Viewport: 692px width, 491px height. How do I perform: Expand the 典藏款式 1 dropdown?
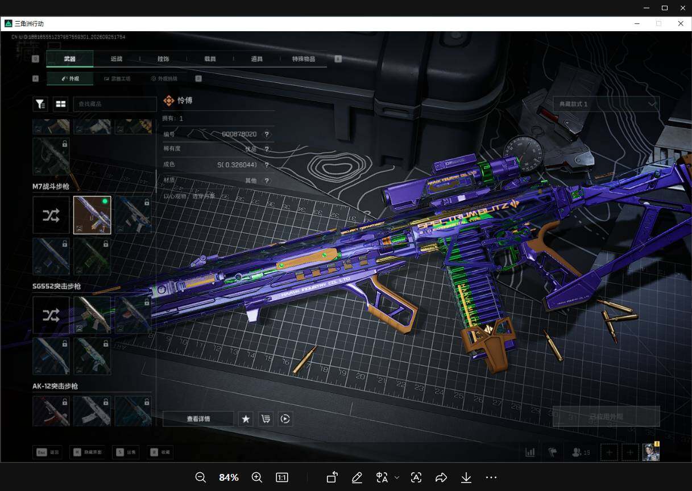point(606,104)
